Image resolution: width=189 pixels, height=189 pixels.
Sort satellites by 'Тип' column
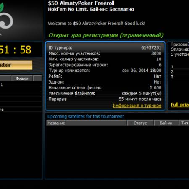pos(184,123)
